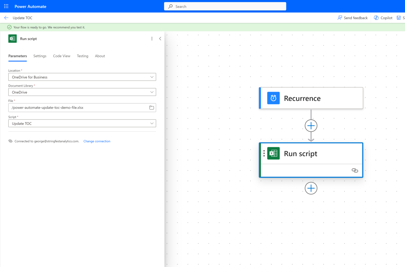Click the Recurrence alarm clock icon
Image resolution: width=405 pixels, height=267 pixels.
click(273, 98)
